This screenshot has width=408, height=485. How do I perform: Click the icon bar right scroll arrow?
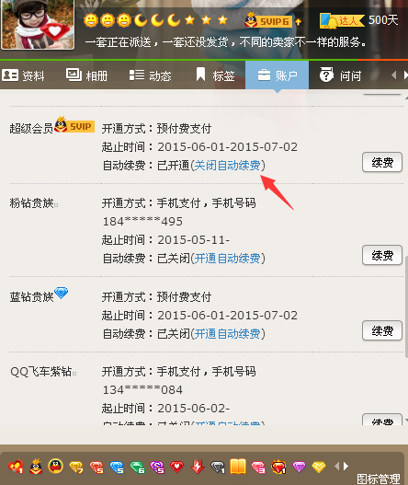(346, 466)
